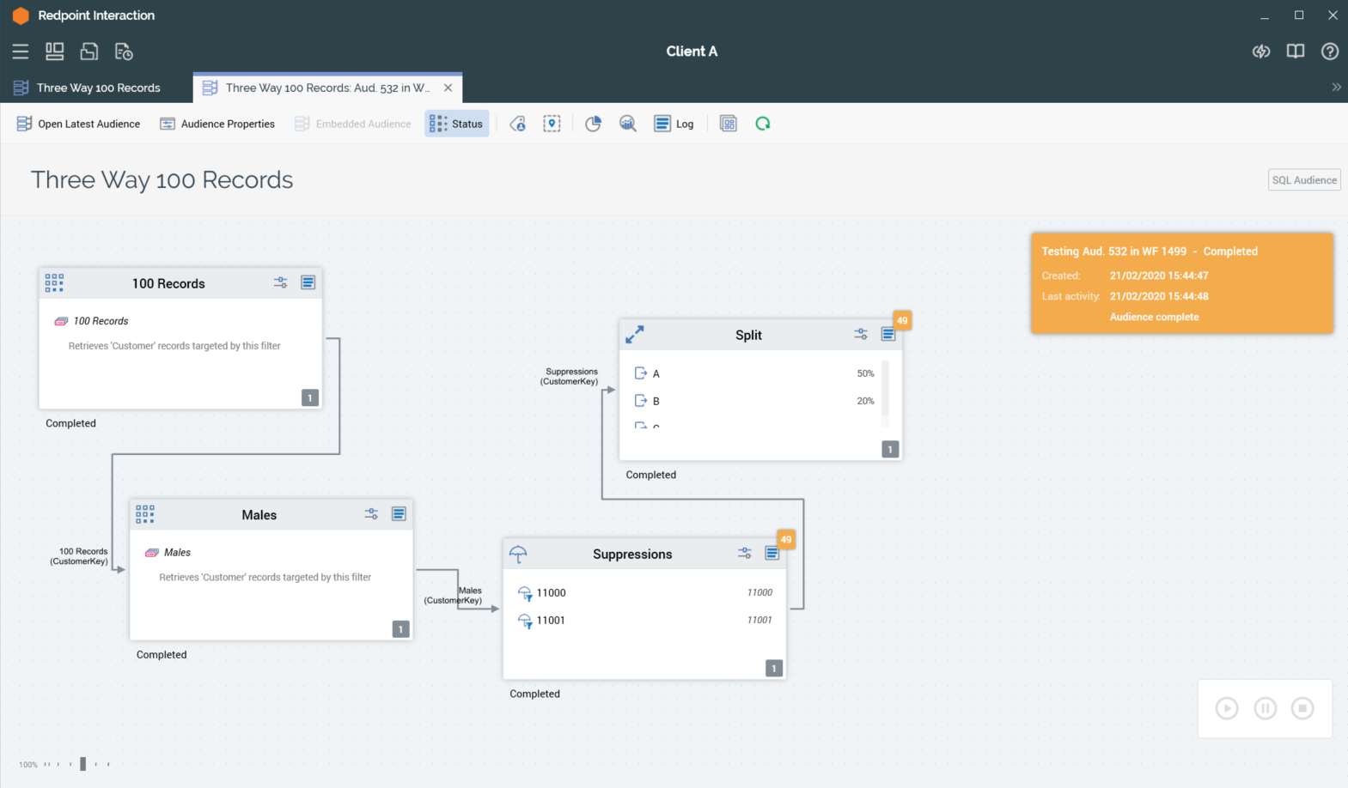
Task: Click the help question mark icon
Action: 1329,52
